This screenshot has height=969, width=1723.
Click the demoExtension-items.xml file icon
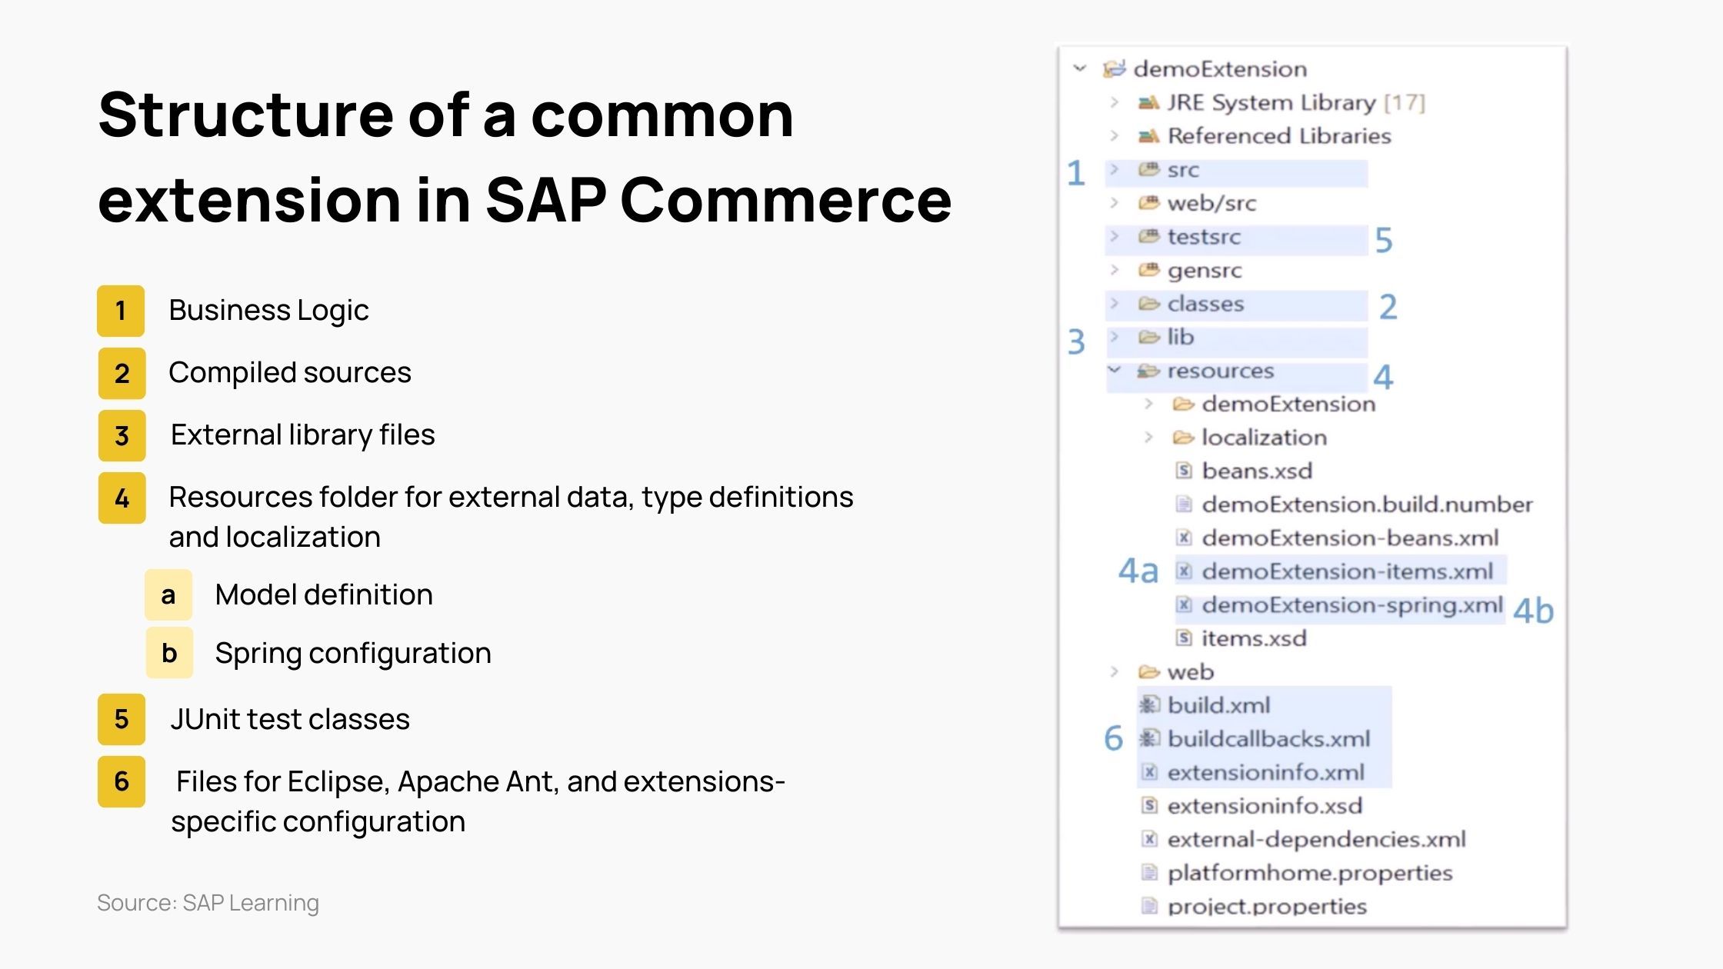(x=1185, y=571)
